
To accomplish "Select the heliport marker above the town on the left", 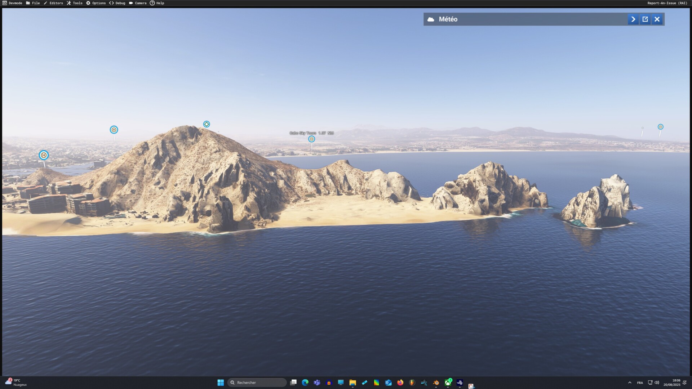I will [x=114, y=130].
